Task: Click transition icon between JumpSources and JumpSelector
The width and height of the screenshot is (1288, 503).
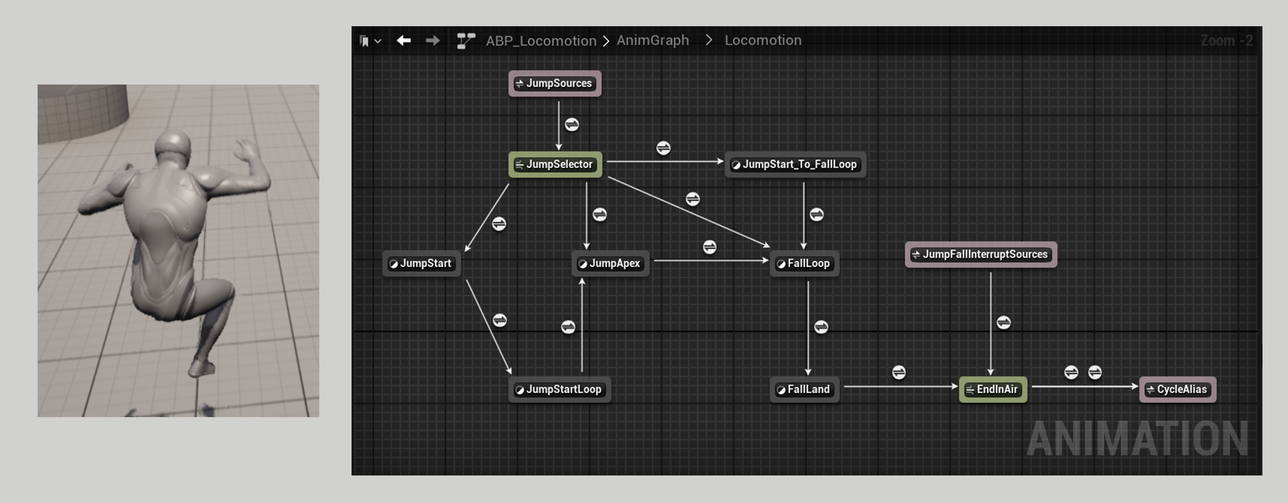Action: 572,125
